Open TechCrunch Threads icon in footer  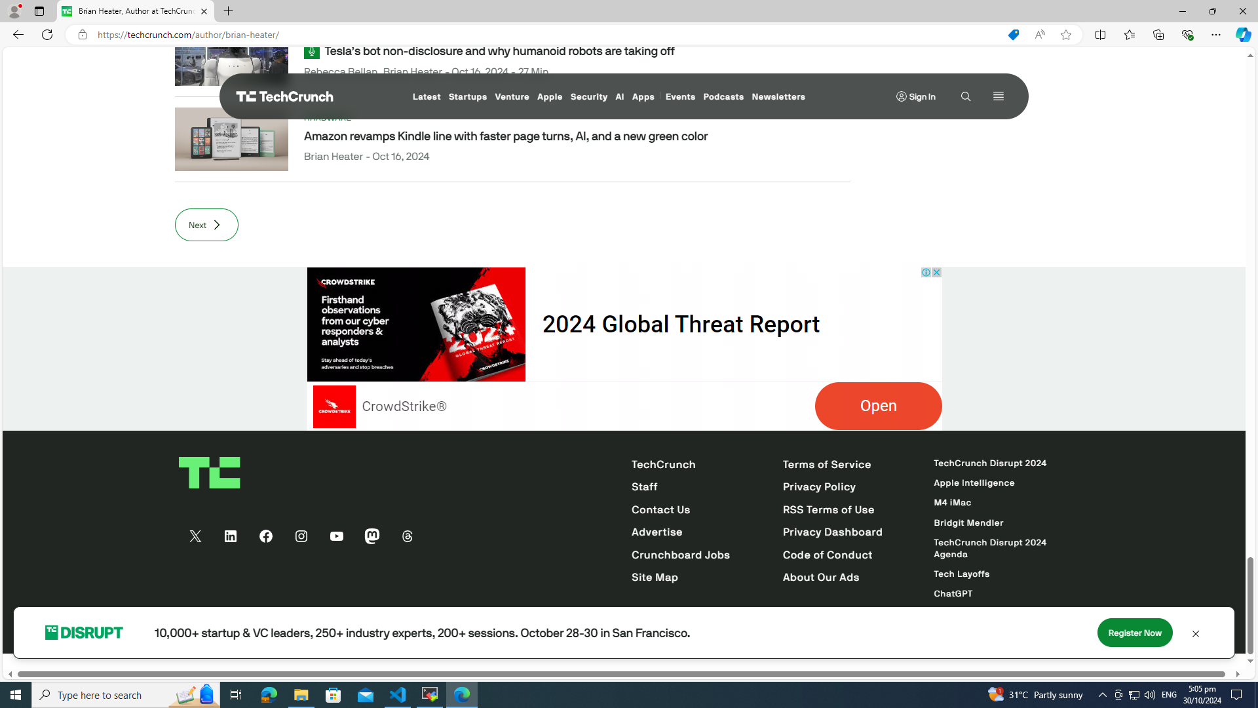pyautogui.click(x=408, y=536)
